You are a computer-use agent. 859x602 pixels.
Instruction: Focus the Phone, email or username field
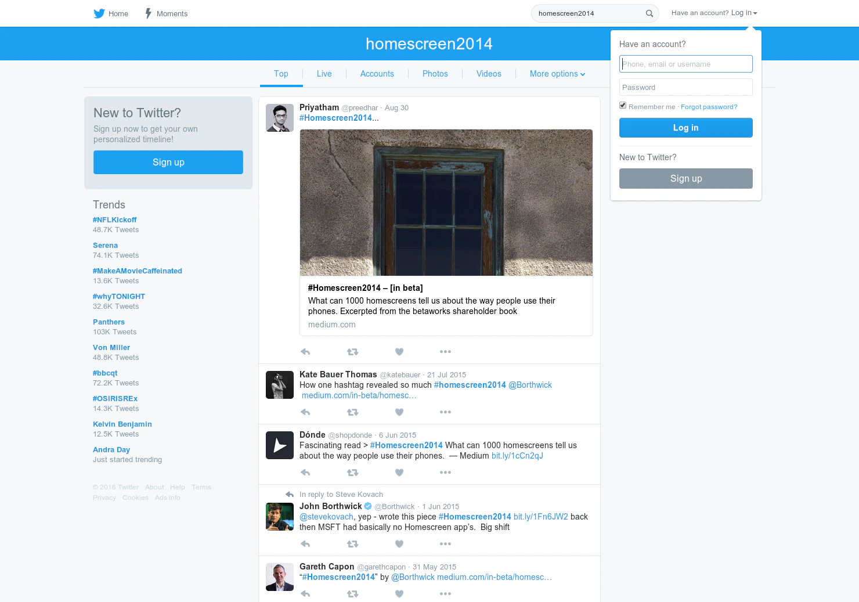pos(686,64)
